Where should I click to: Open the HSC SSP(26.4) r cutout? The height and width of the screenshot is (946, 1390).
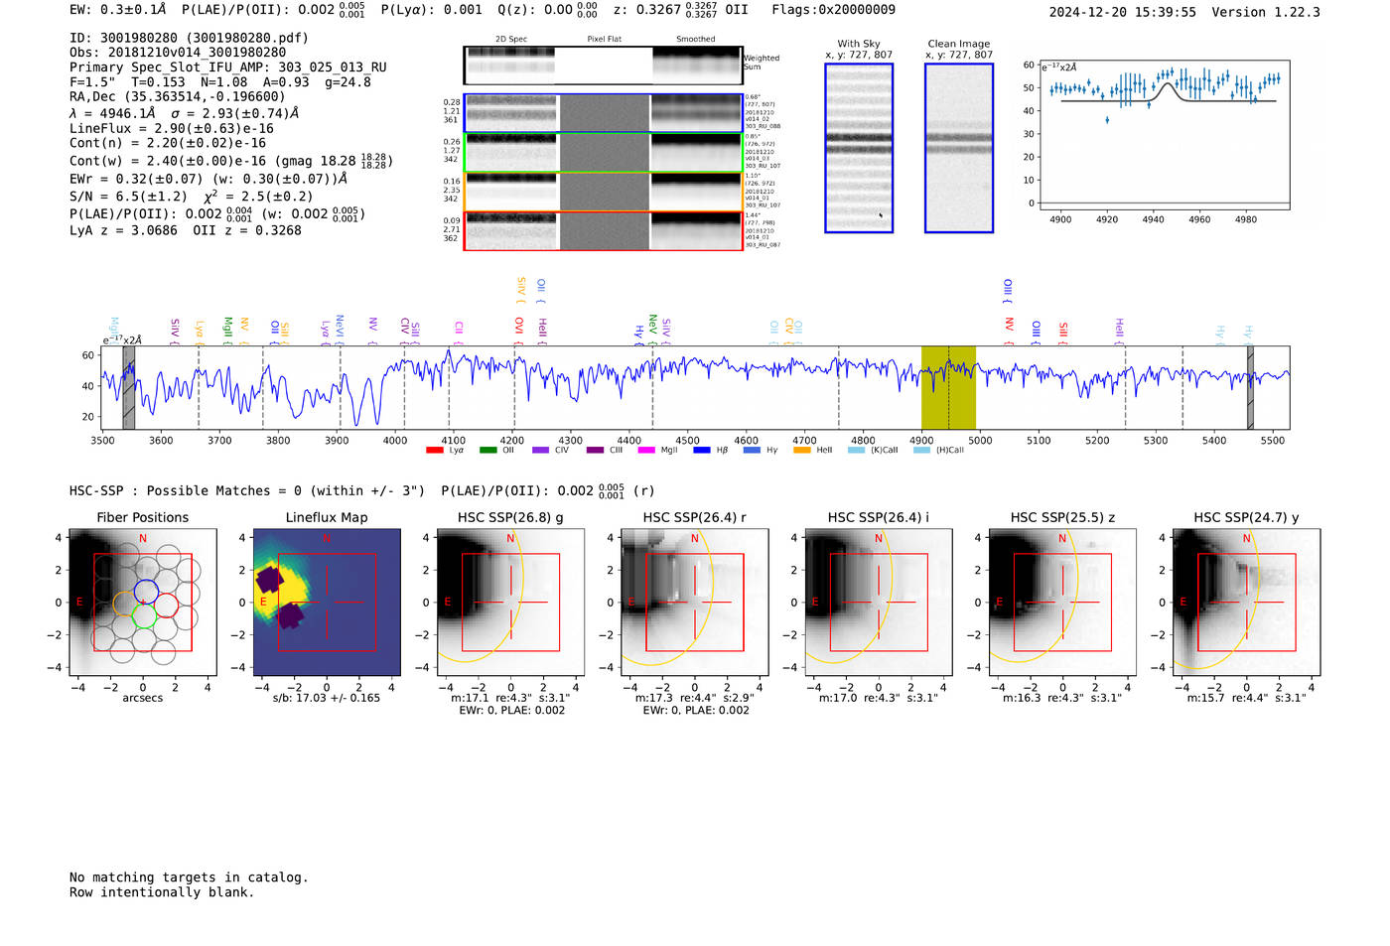[x=695, y=603]
